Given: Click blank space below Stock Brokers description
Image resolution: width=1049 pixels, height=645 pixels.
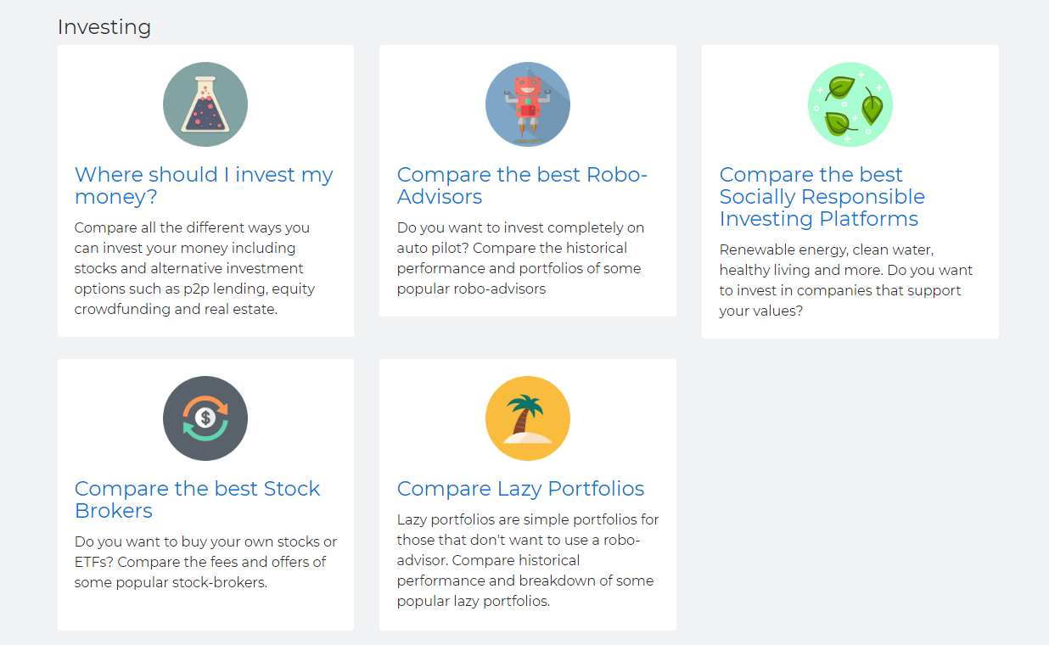Looking at the screenshot, I should 205,609.
